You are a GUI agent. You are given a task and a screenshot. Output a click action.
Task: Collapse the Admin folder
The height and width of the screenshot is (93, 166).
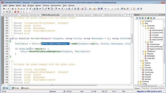(x=146, y=28)
